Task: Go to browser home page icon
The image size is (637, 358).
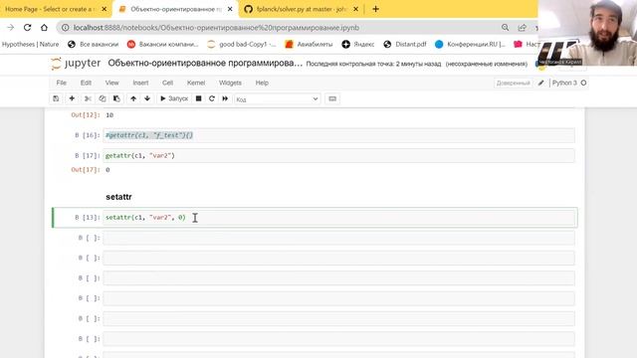Action: click(x=44, y=28)
